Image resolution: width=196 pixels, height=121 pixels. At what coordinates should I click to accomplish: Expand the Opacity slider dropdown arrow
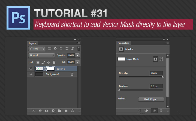77,55
